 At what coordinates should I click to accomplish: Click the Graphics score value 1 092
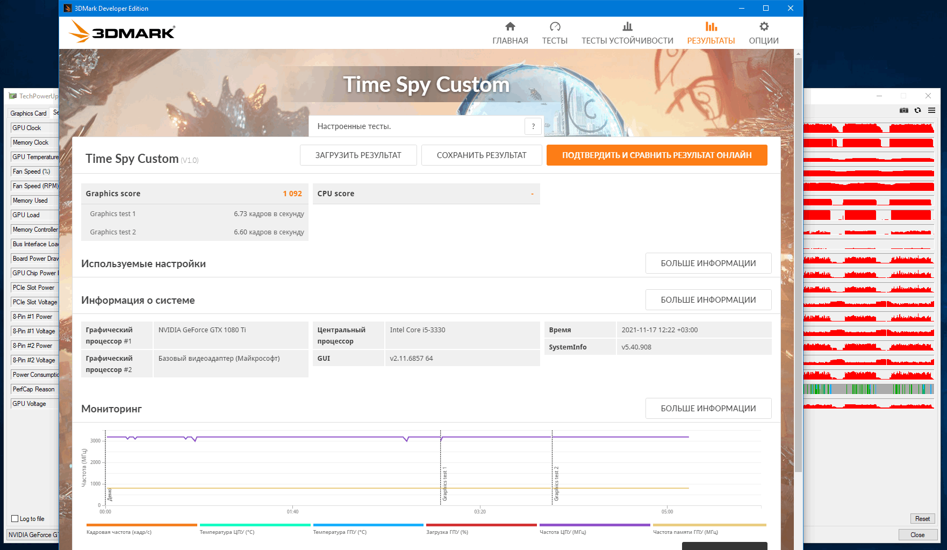[x=292, y=194]
